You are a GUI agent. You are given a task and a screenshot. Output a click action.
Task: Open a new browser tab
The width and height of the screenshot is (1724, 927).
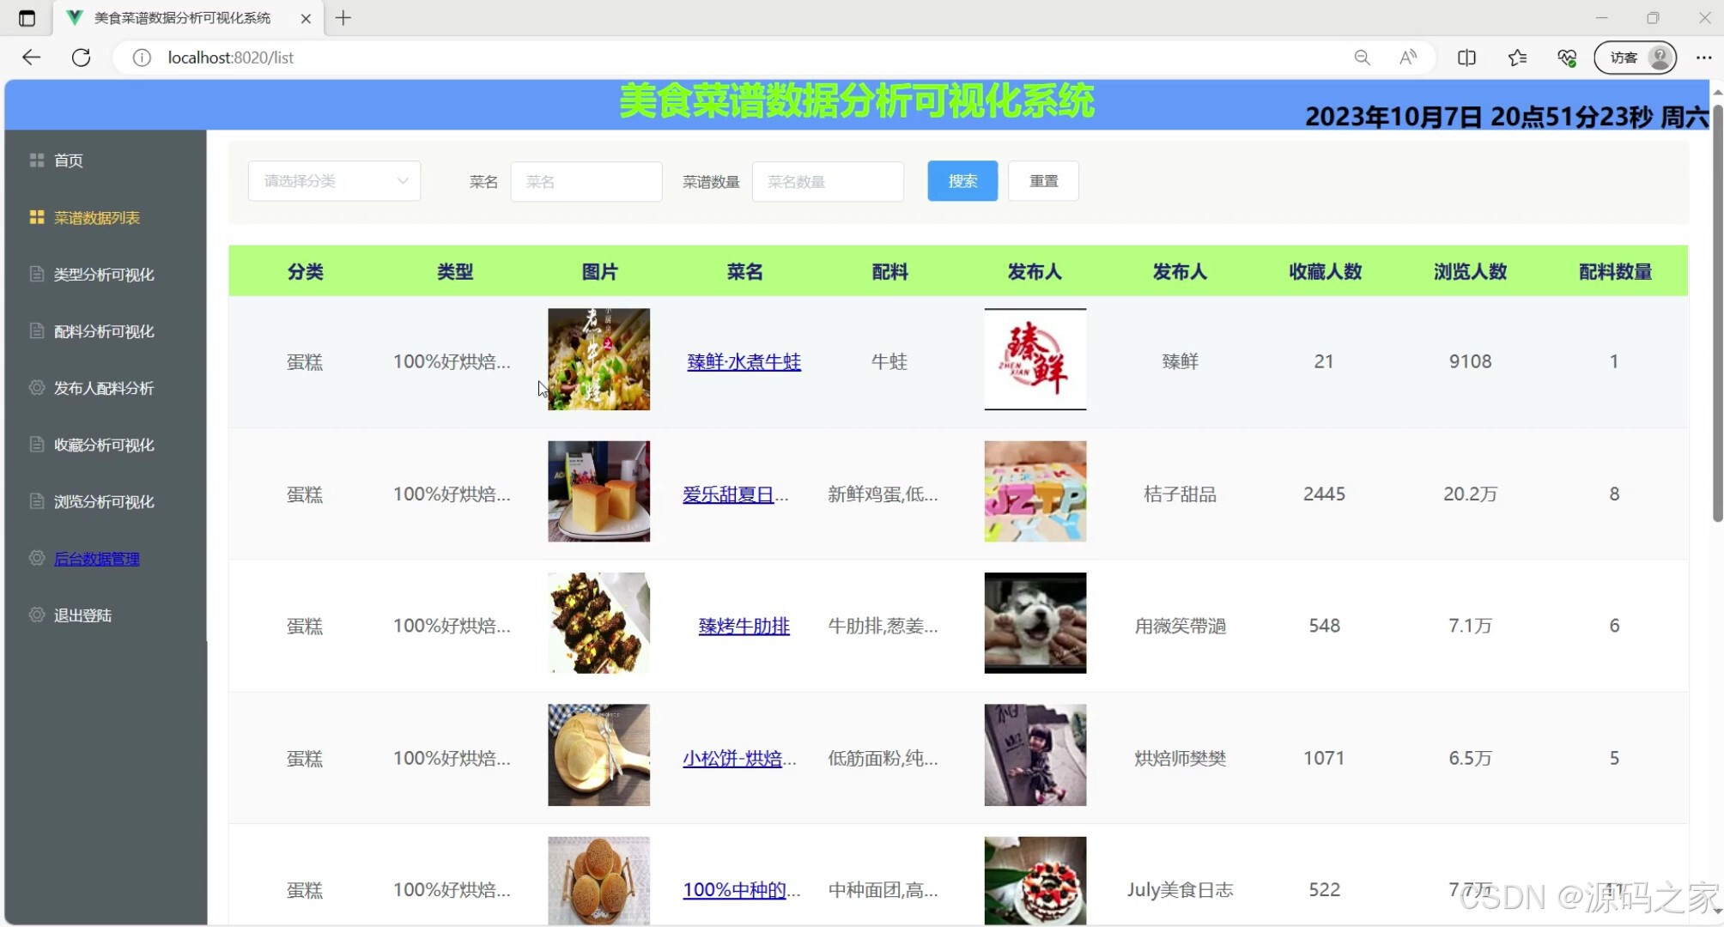coord(343,17)
